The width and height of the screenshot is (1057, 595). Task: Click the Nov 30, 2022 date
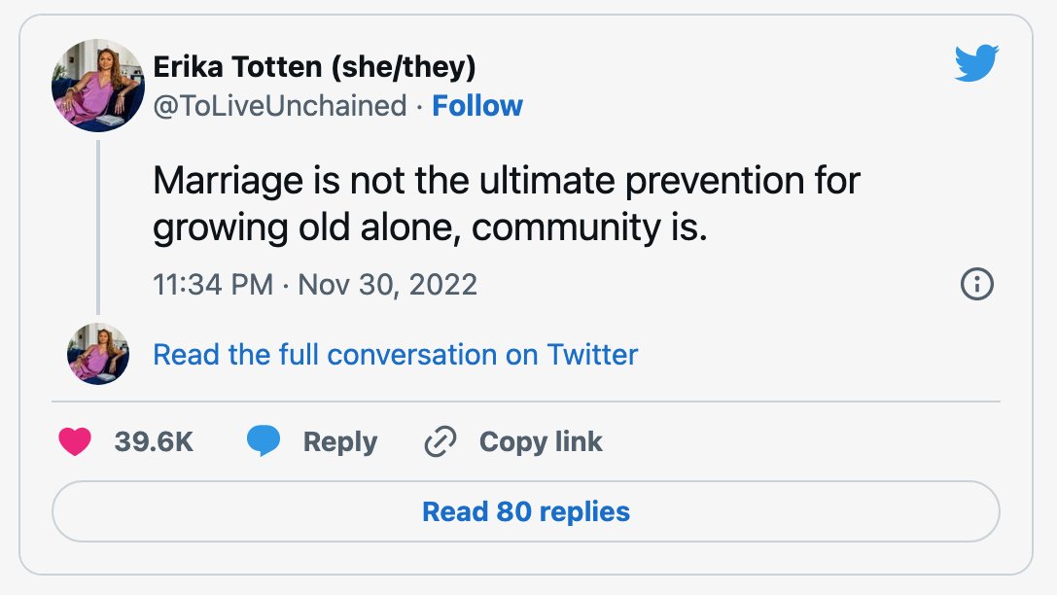pyautogui.click(x=388, y=284)
